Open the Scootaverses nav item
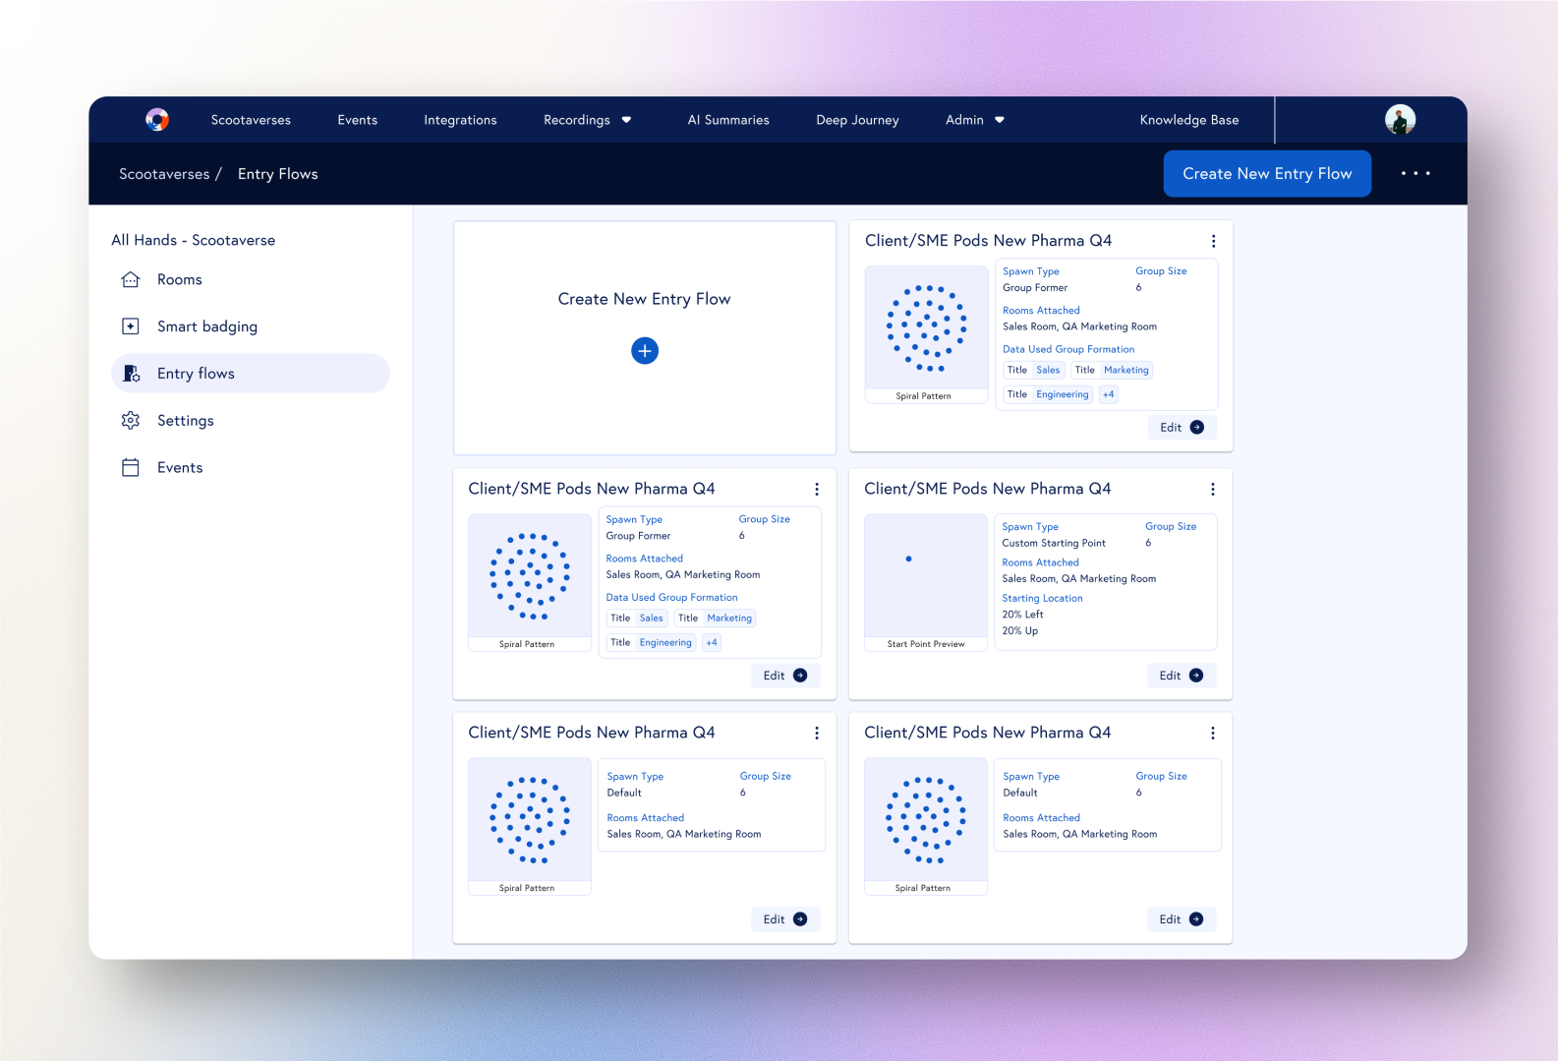The image size is (1558, 1061). point(251,120)
